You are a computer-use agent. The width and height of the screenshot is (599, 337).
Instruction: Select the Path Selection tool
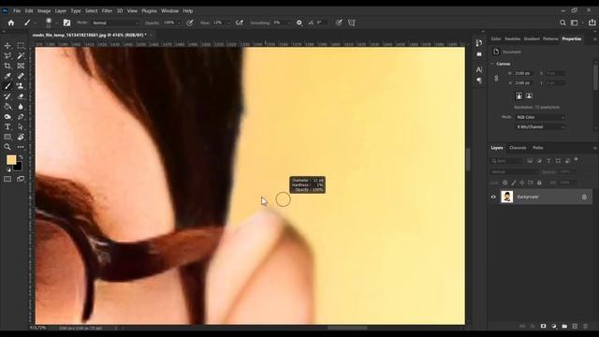pos(21,126)
